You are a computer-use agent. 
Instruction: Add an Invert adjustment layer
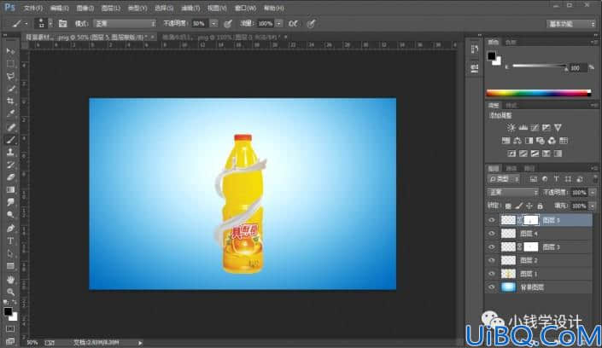tap(511, 154)
